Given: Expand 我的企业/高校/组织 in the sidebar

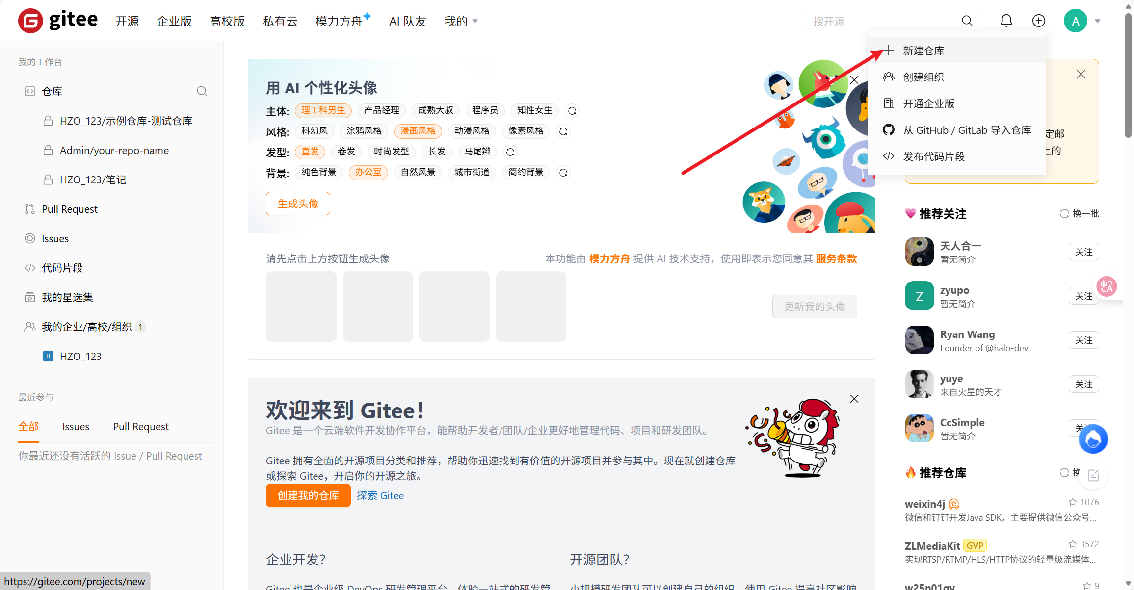Looking at the screenshot, I should click(x=87, y=326).
